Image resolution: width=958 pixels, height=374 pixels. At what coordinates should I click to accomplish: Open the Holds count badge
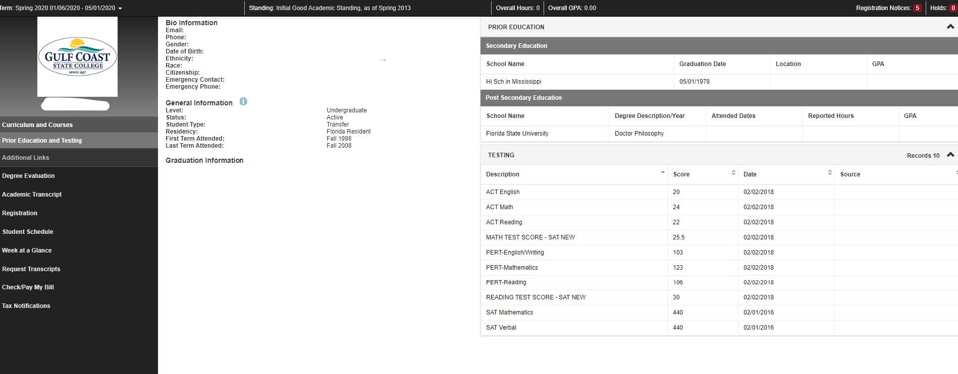coord(953,8)
